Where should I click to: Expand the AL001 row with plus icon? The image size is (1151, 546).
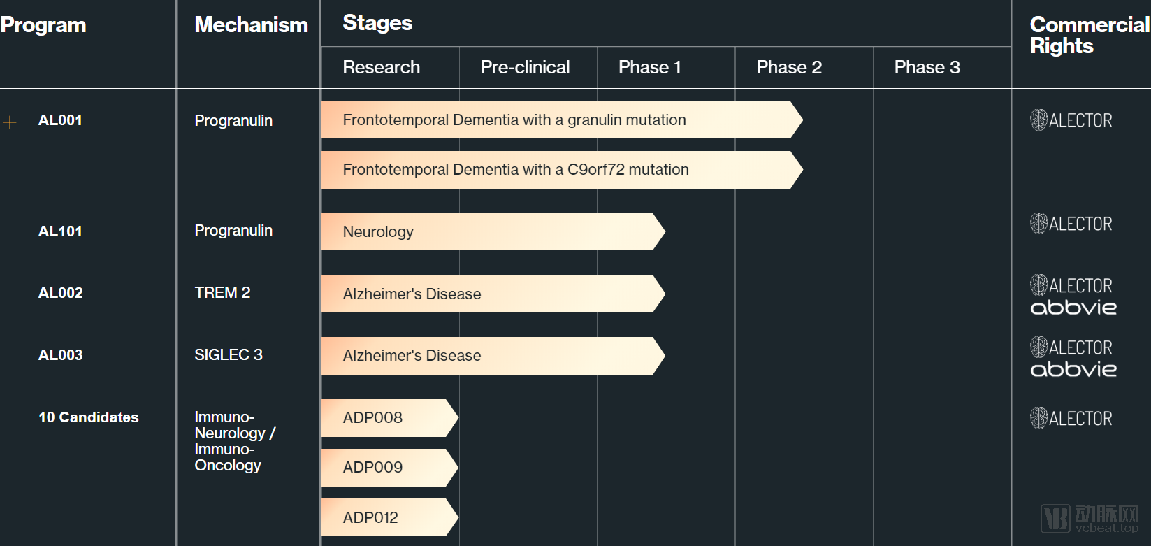coord(10,122)
